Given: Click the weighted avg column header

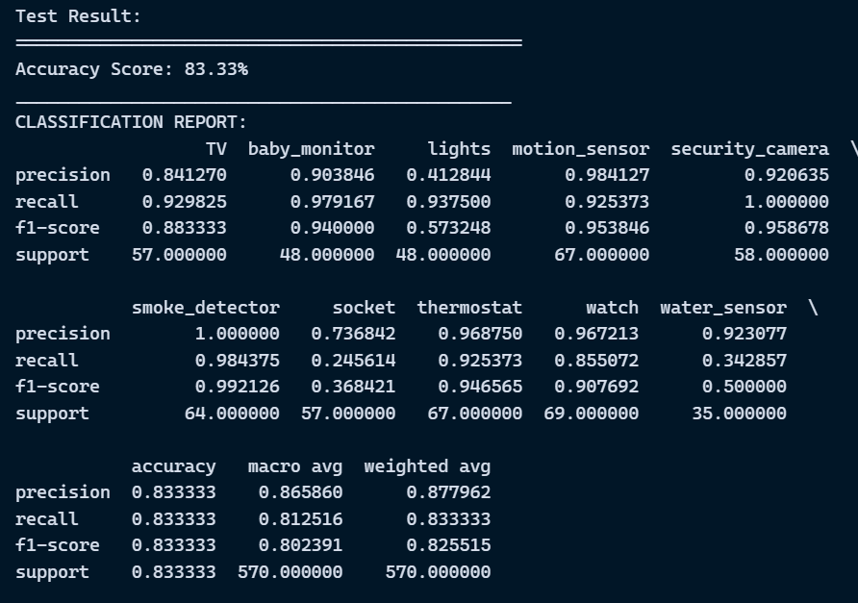Looking at the screenshot, I should click(427, 466).
